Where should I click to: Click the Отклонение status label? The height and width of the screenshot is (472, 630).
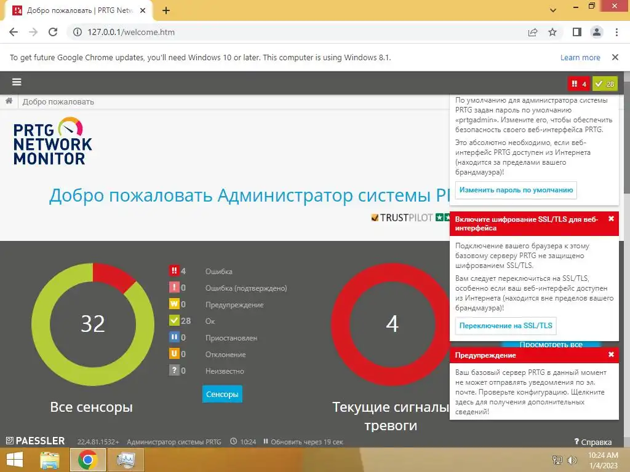(225, 355)
